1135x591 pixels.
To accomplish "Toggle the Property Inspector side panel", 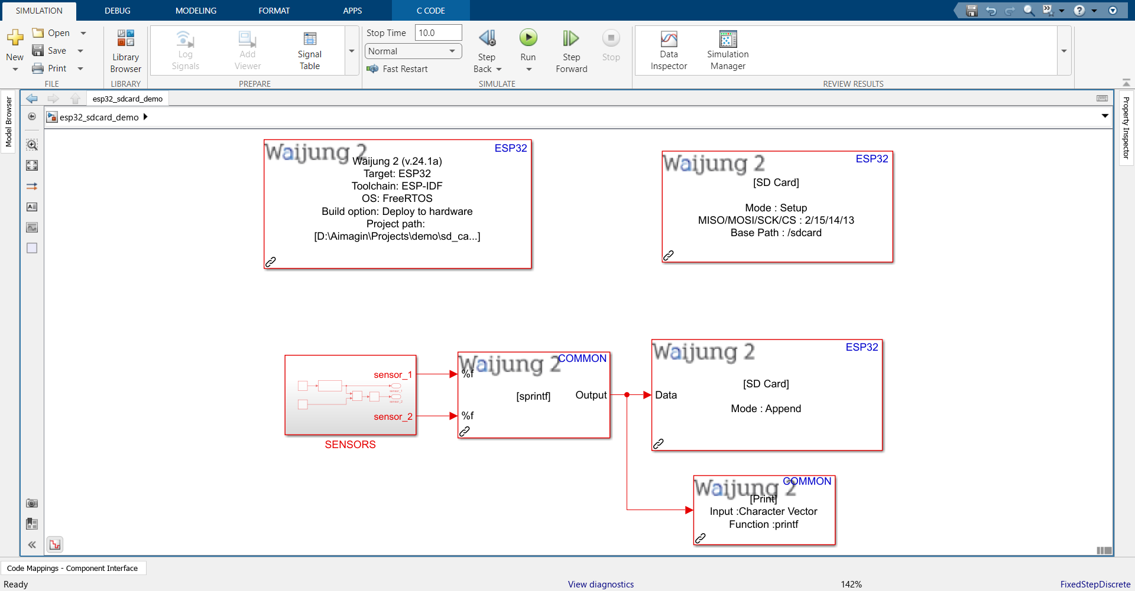I will (1126, 128).
